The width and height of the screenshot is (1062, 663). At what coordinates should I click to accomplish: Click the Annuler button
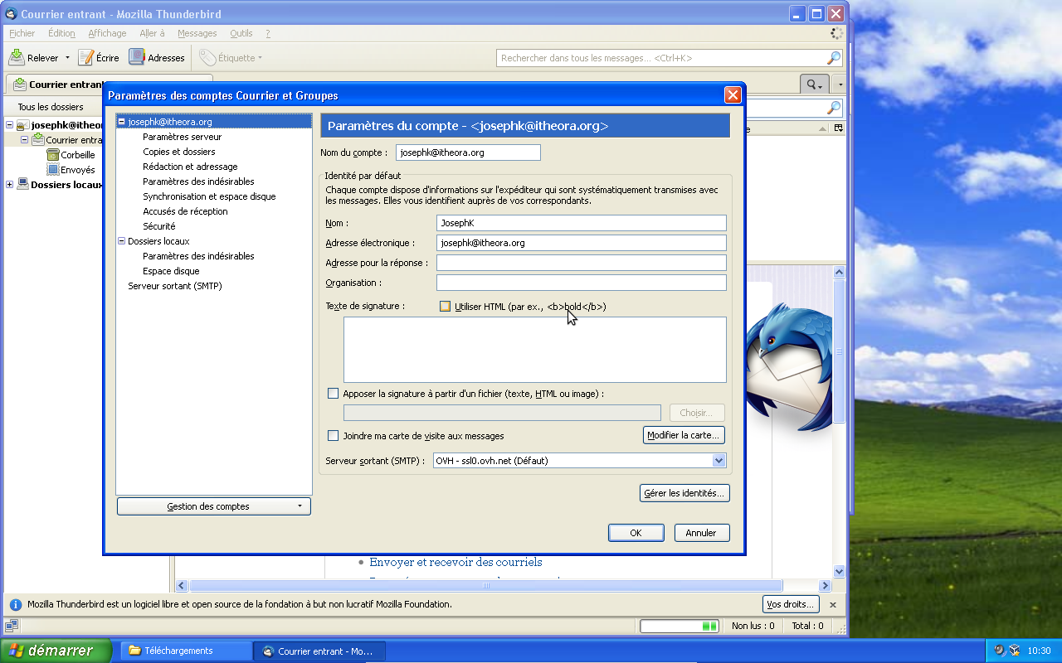coord(701,533)
